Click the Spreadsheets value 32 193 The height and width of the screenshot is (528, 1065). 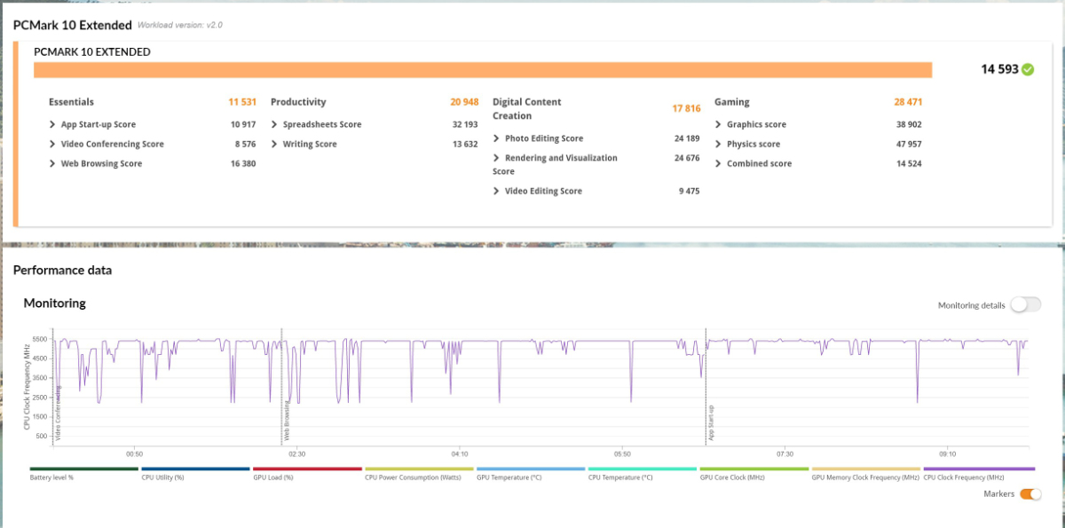click(465, 124)
